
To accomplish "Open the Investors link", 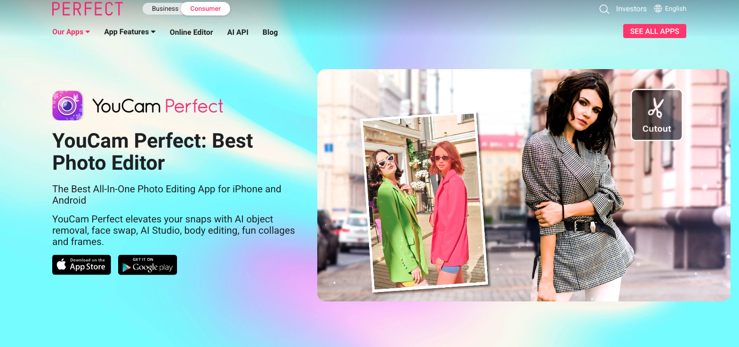I will point(631,8).
